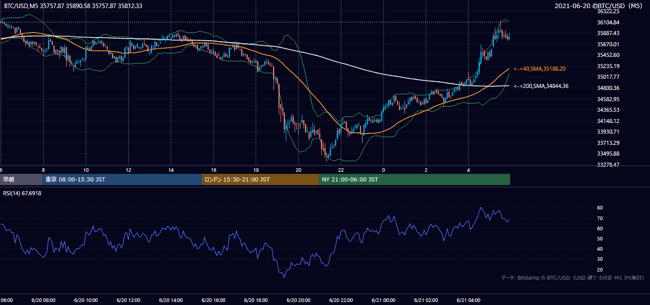This screenshot has height=305, width=650.
Task: Click price axis label 36322.25
Action: tap(608, 11)
